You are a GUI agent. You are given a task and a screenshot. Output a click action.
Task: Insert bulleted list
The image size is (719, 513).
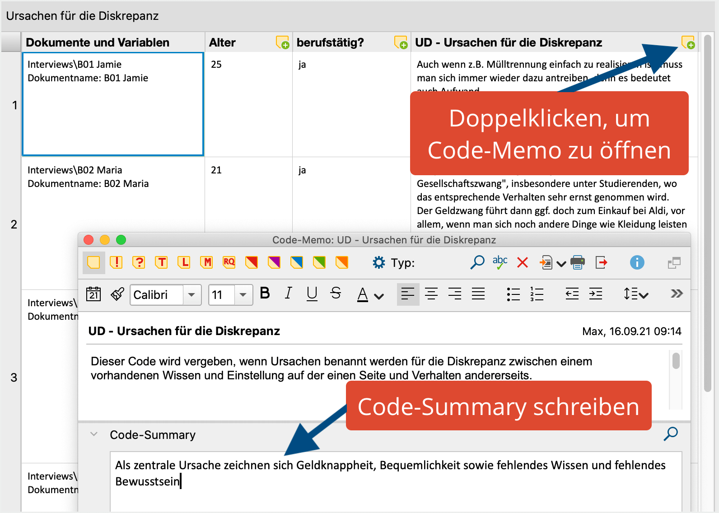click(514, 294)
